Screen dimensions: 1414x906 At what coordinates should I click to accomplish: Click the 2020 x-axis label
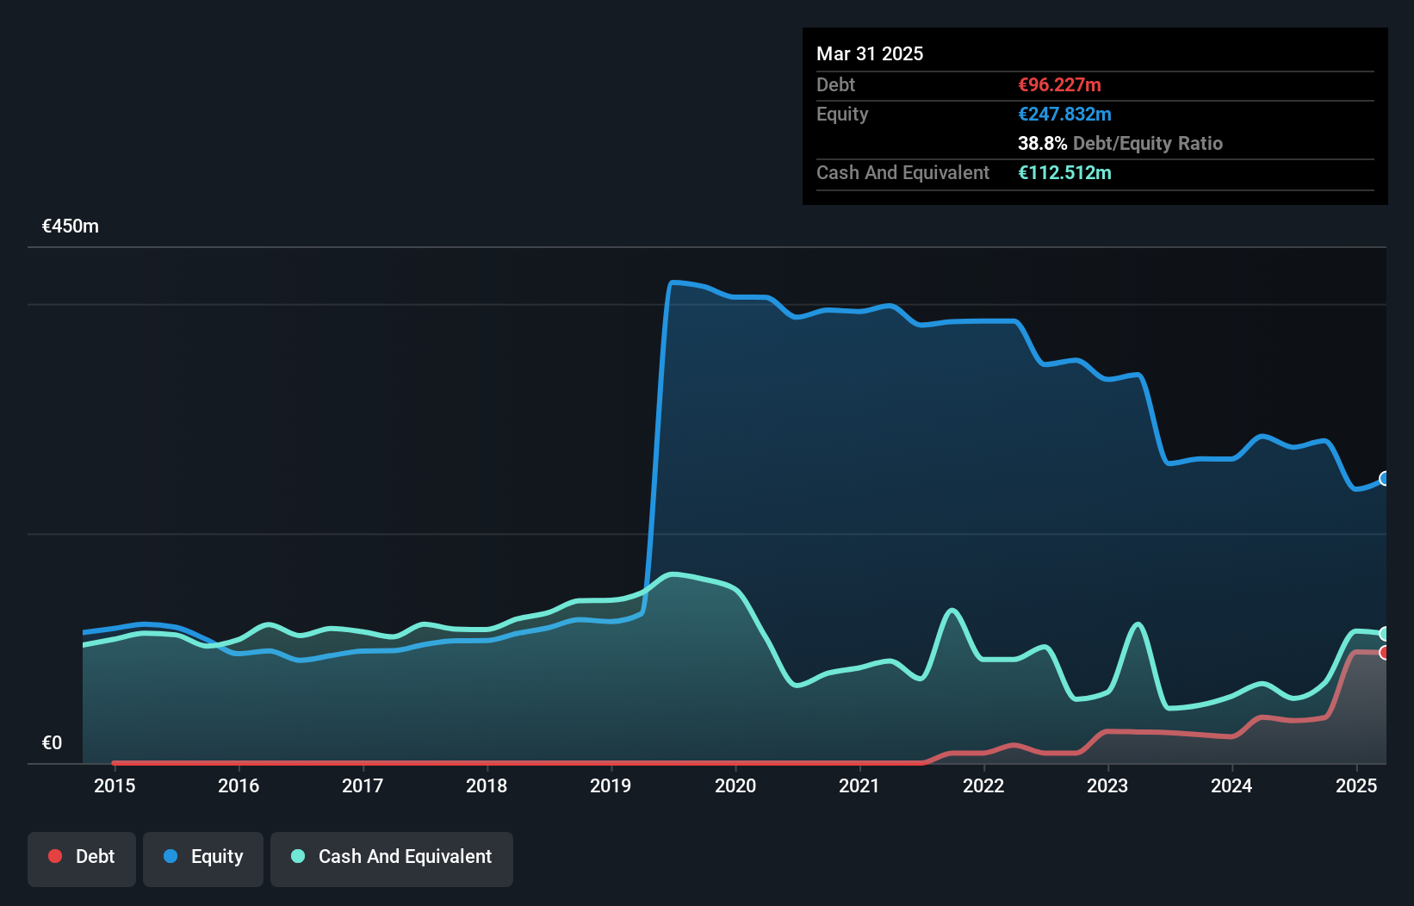point(735,785)
